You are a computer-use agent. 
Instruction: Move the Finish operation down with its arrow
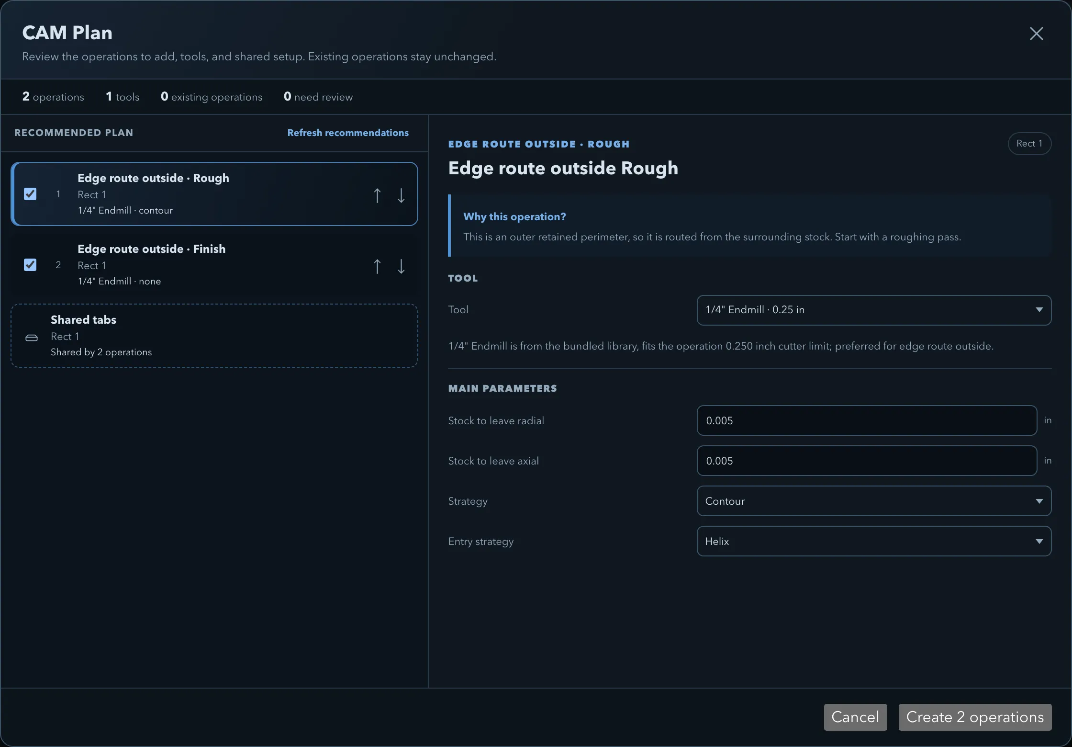(401, 266)
